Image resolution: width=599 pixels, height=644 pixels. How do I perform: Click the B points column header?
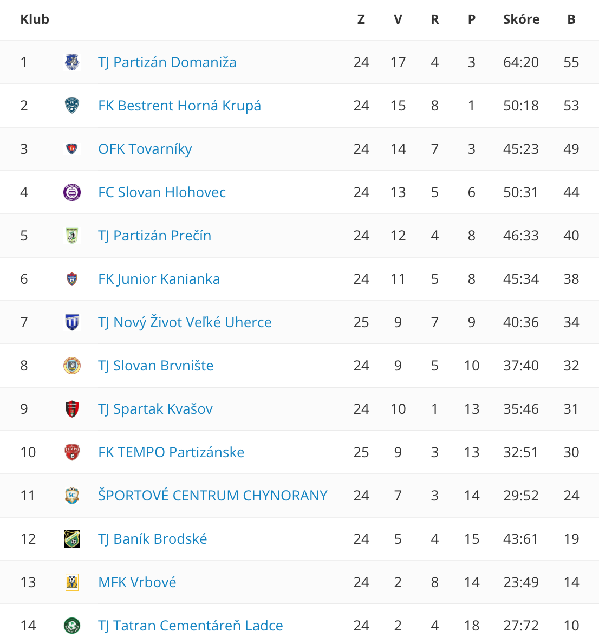pyautogui.click(x=571, y=19)
